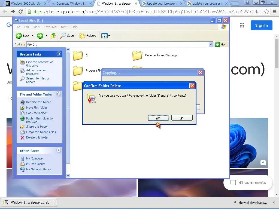
Task: Collapse the System Tasks panel
Action: [x=59, y=54]
